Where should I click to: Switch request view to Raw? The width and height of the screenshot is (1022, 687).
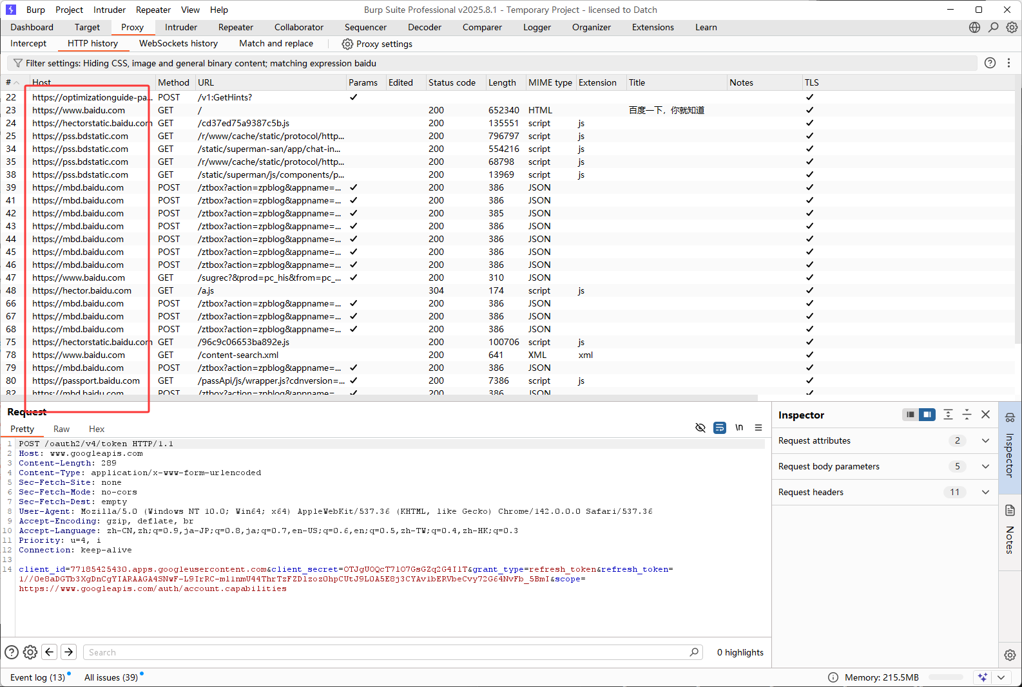click(x=61, y=429)
